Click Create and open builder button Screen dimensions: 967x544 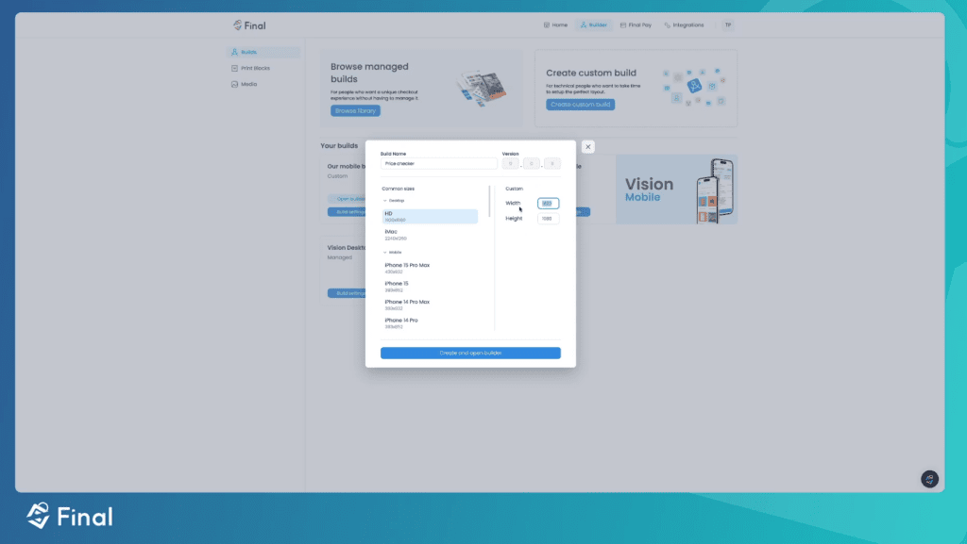pos(470,353)
